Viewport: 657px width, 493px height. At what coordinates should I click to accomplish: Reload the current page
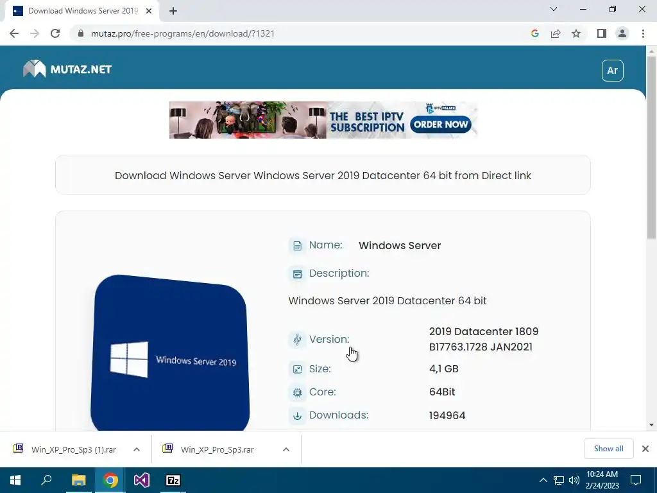55,33
